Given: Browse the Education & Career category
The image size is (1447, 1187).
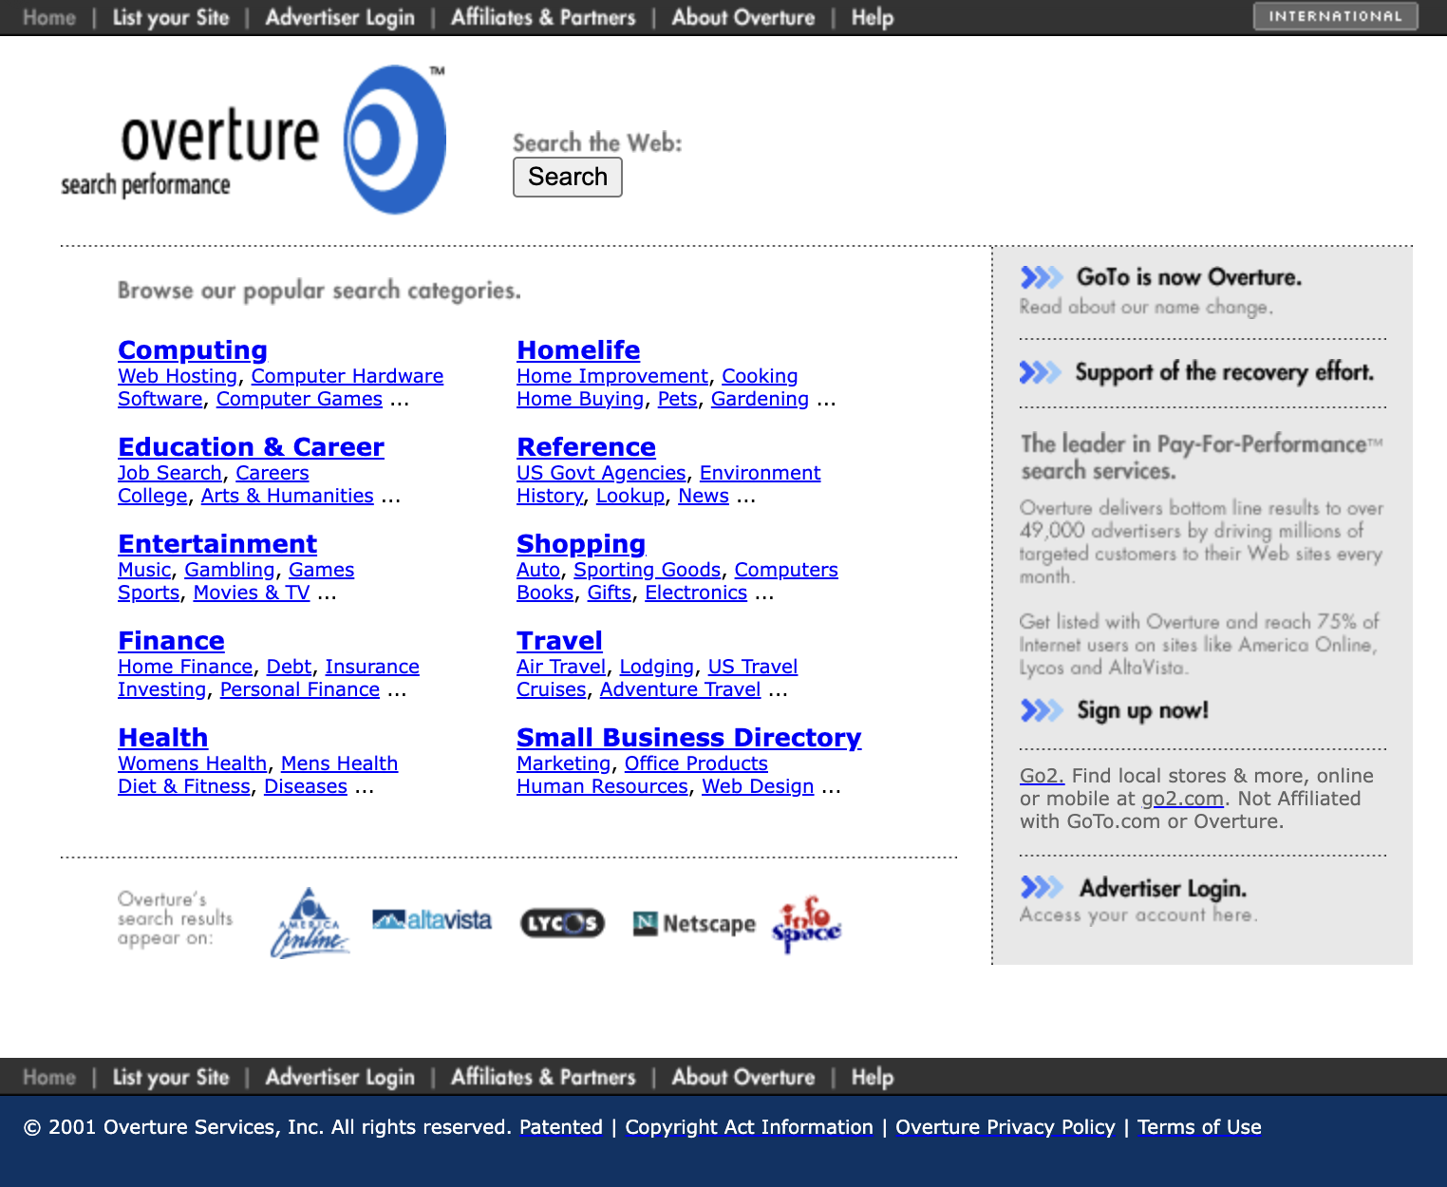Looking at the screenshot, I should point(252,447).
